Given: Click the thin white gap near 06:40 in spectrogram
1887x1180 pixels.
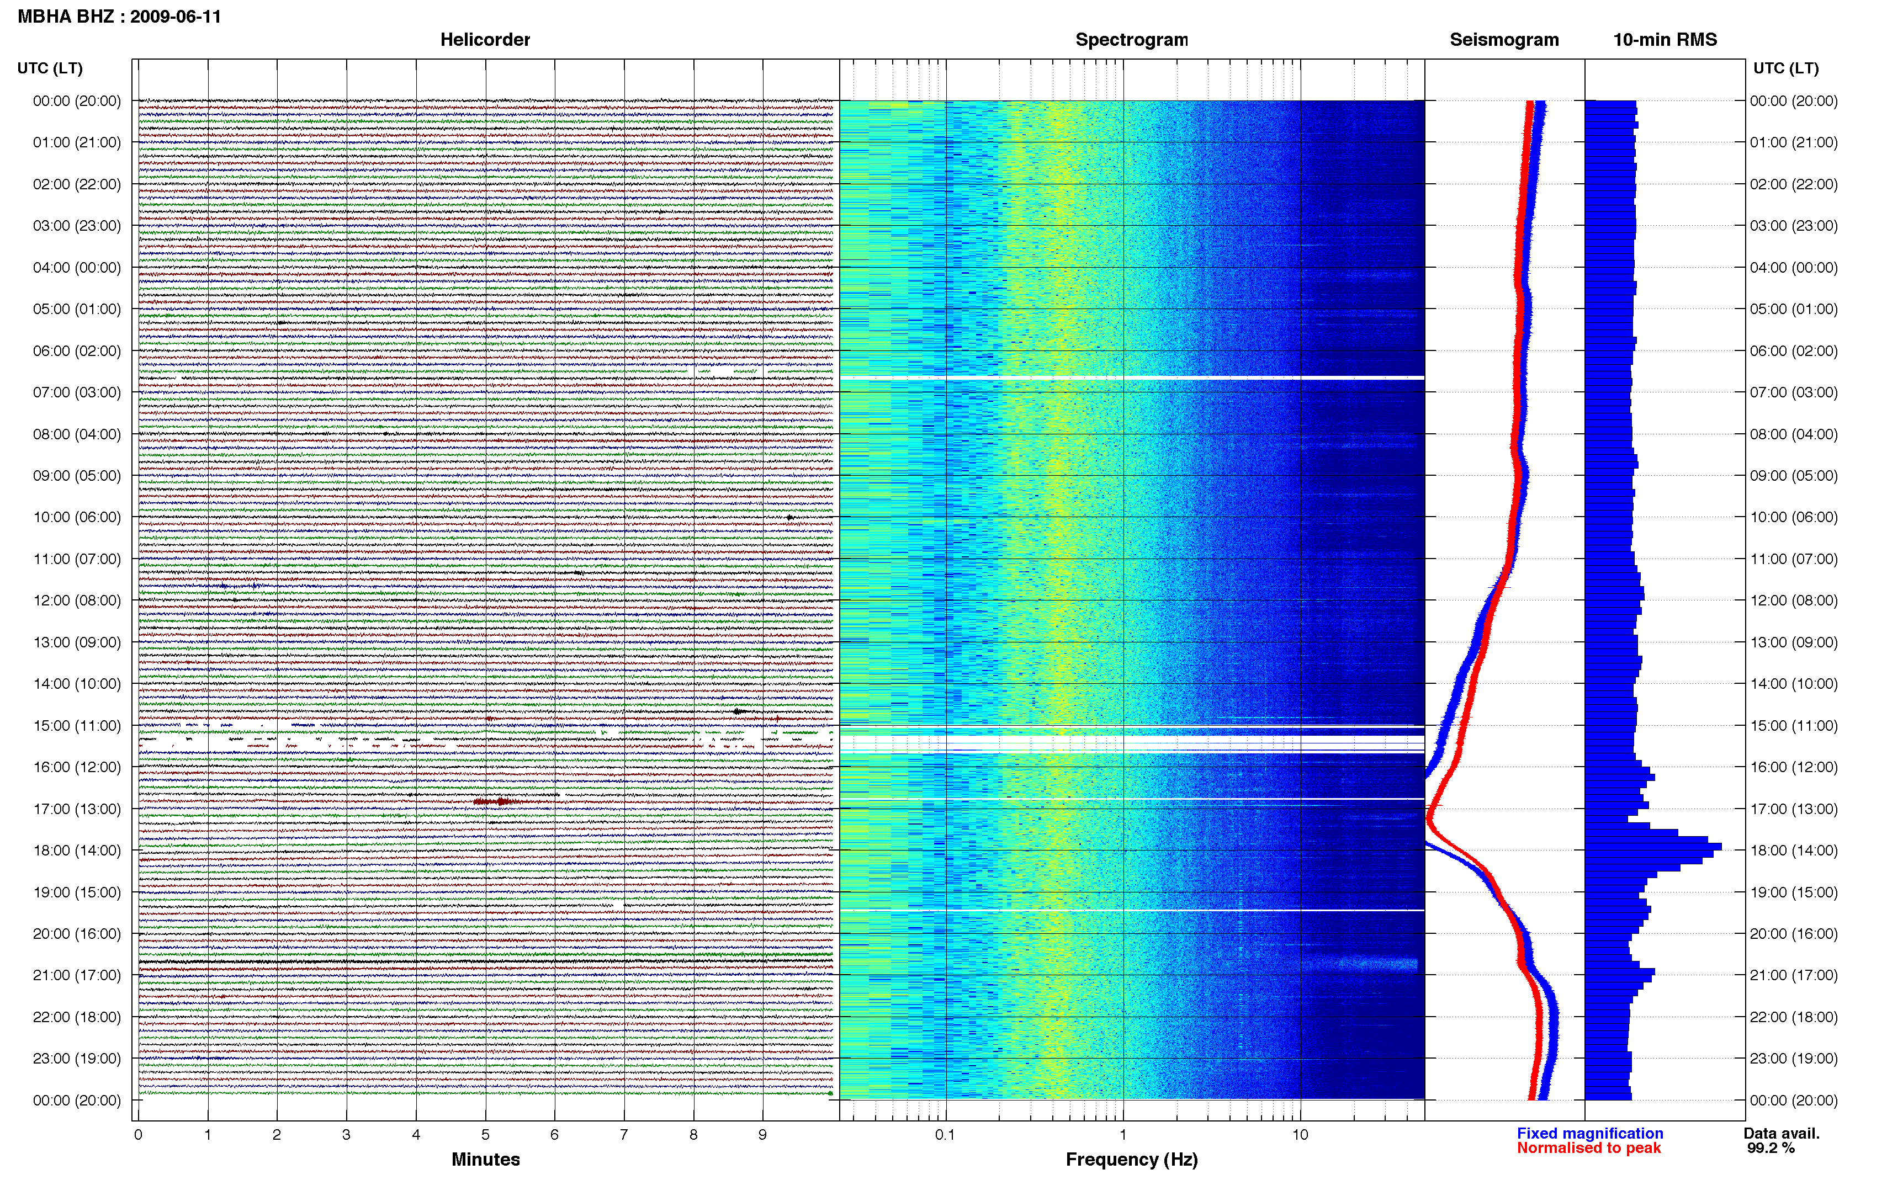Looking at the screenshot, I should [x=1132, y=378].
